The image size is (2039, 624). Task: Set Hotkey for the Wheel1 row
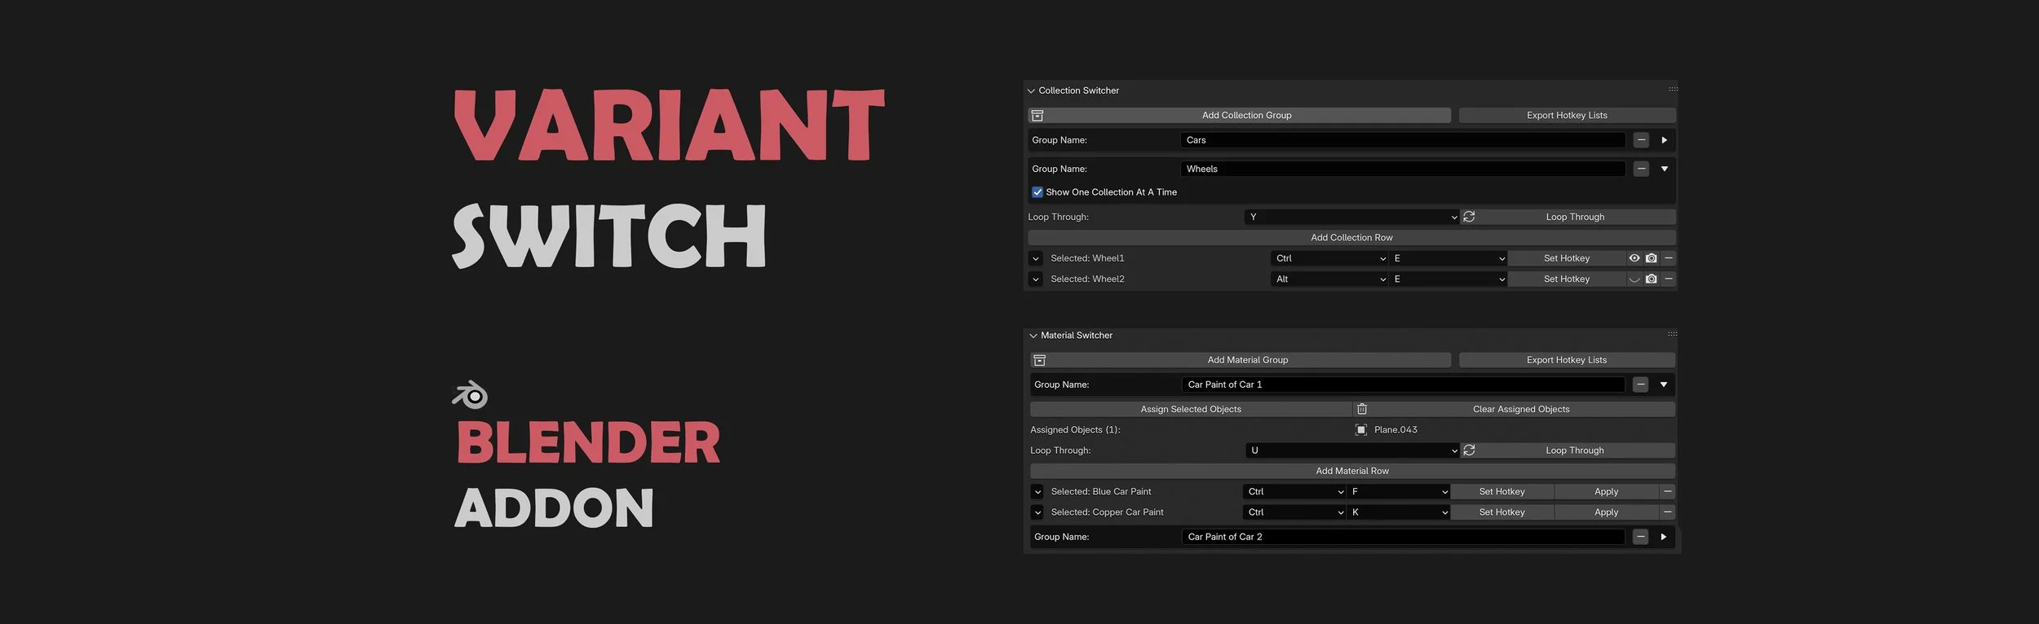[1567, 259]
